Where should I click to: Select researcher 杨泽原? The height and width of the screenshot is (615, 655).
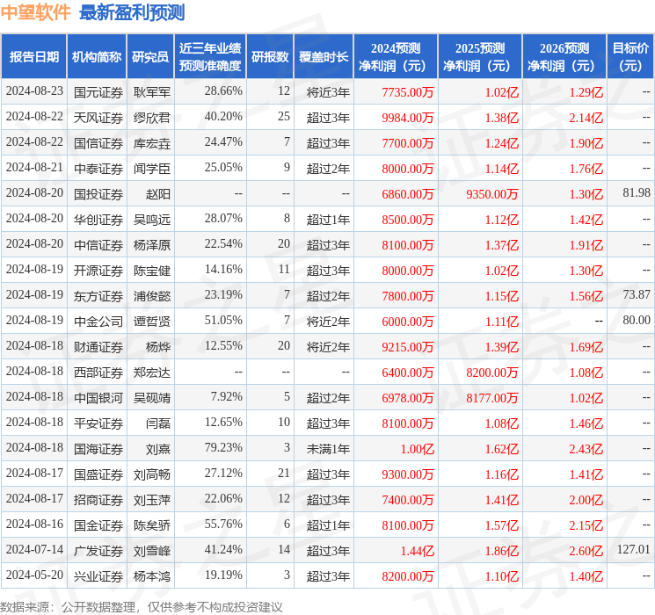coord(152,245)
